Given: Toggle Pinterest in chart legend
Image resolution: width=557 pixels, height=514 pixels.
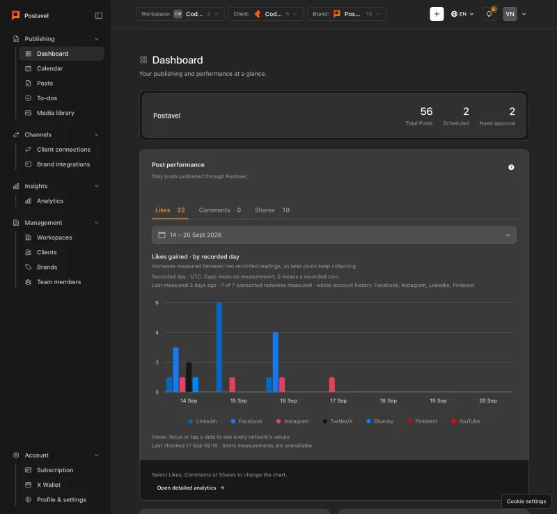Looking at the screenshot, I should pyautogui.click(x=422, y=421).
